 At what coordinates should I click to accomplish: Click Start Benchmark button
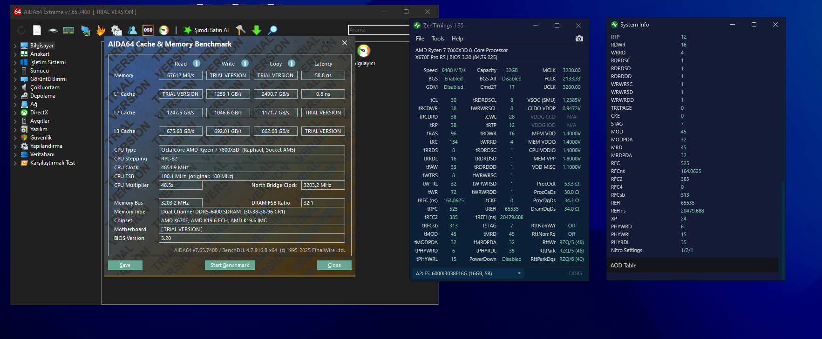[230, 265]
